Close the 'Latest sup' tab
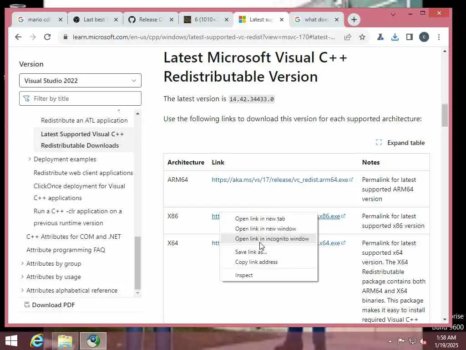 (282, 20)
